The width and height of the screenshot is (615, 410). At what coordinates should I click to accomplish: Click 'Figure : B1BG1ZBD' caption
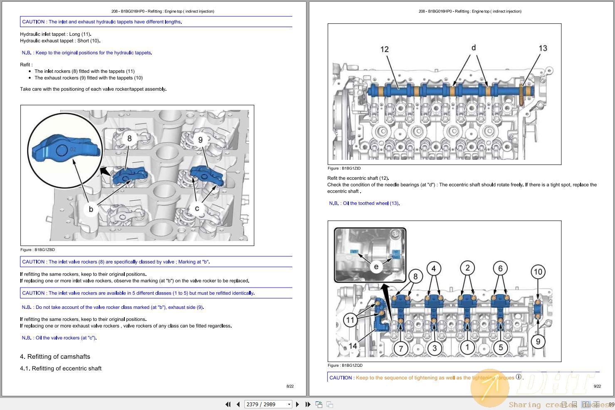[x=37, y=250]
